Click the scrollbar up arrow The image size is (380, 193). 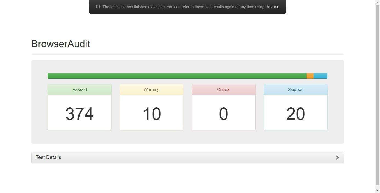[378, 2]
